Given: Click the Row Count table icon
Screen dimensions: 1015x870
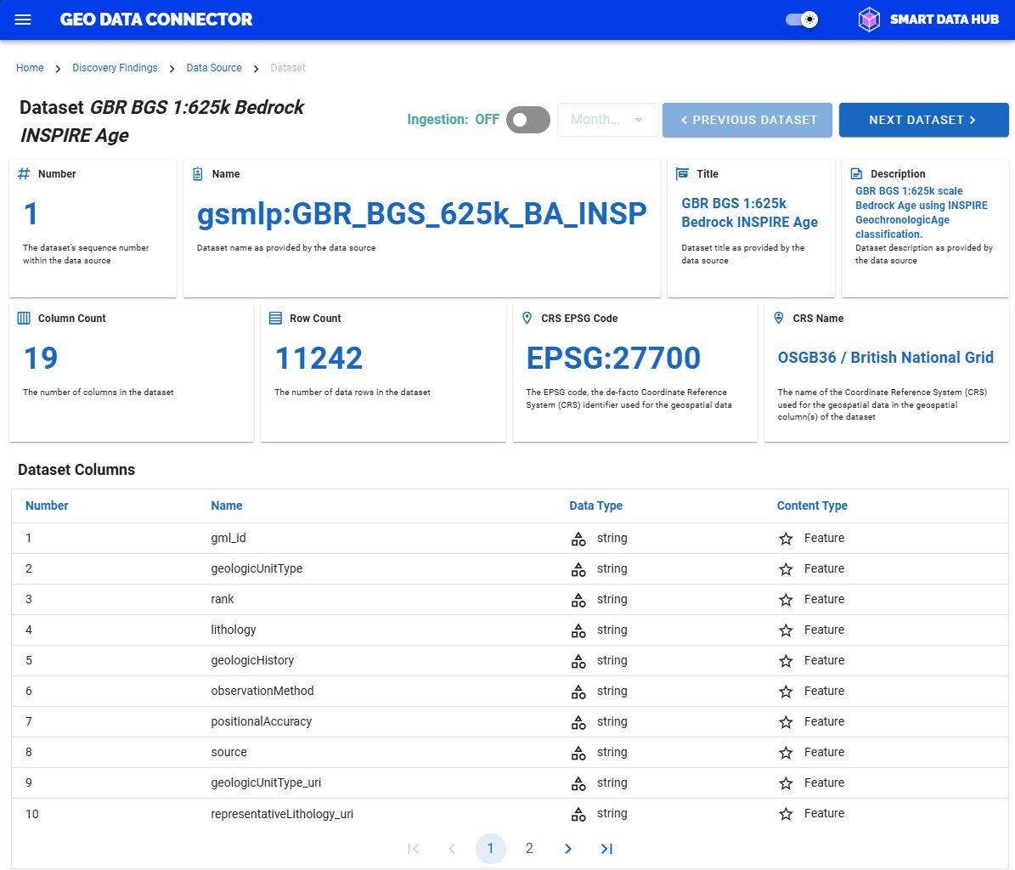Looking at the screenshot, I should tap(276, 318).
